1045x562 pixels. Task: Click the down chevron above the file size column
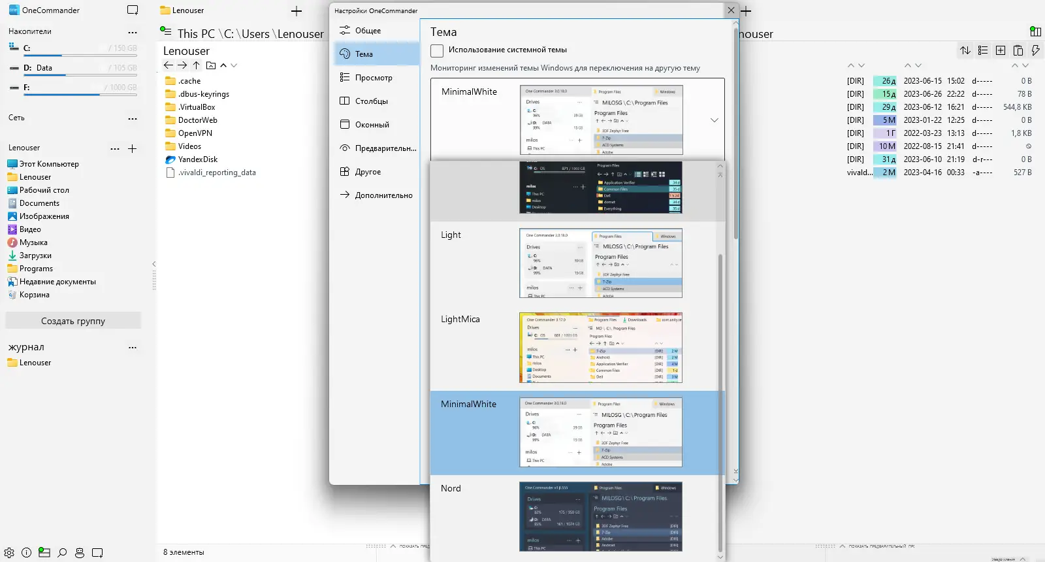[1025, 65]
